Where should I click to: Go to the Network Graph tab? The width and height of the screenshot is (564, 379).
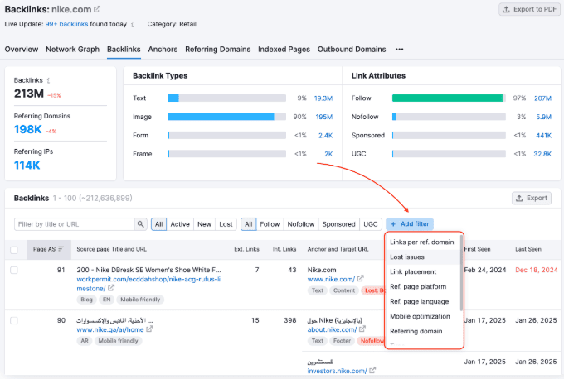(x=73, y=50)
